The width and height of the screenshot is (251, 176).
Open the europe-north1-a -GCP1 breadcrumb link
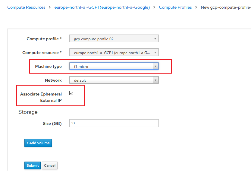pos(102,7)
